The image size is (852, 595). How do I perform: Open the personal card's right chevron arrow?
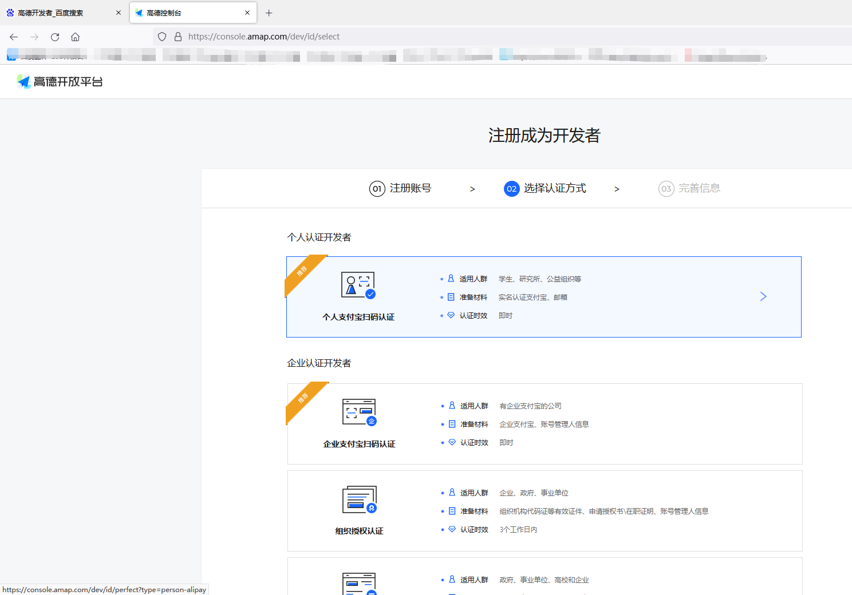(763, 296)
